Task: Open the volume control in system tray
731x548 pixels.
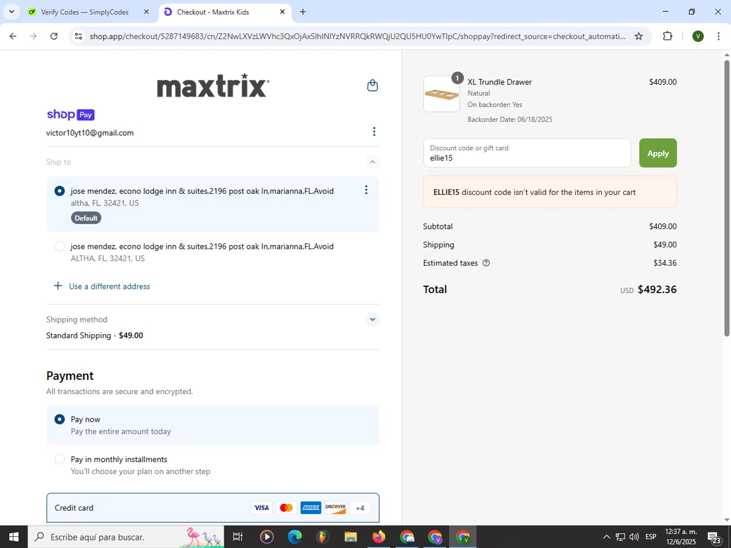Action: coord(634,537)
